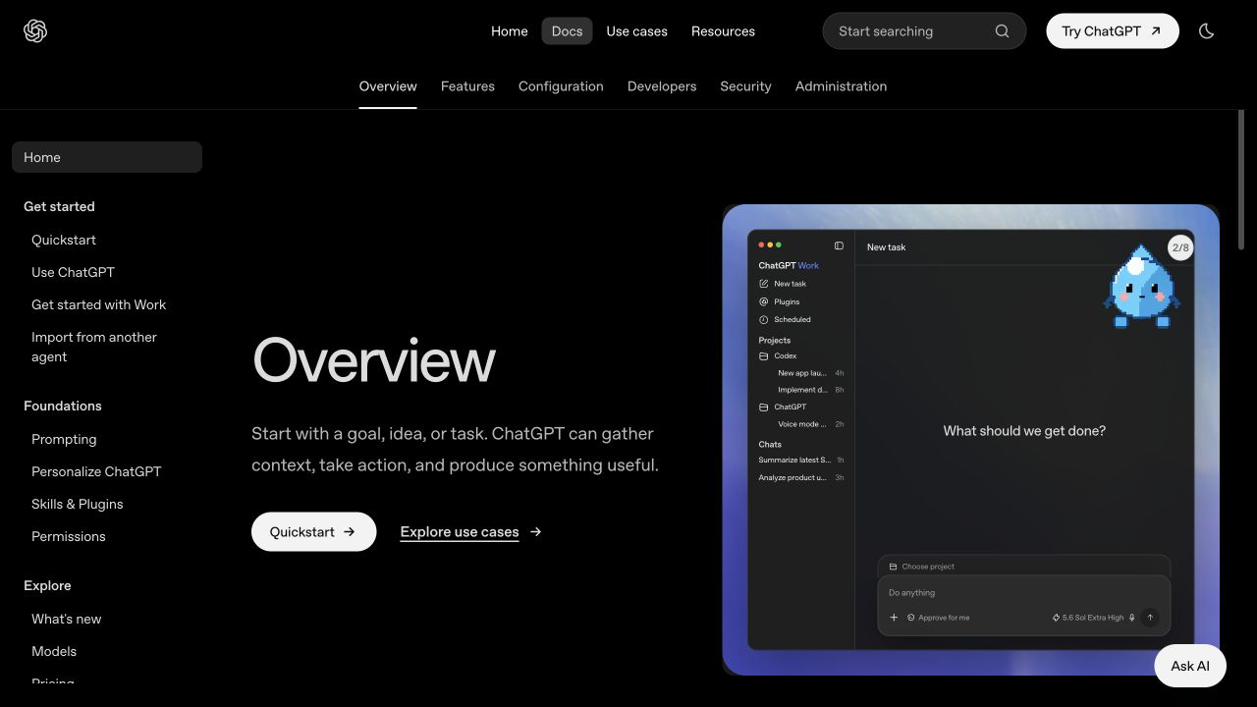Click arrow icon beside Explore use cases

coord(536,531)
